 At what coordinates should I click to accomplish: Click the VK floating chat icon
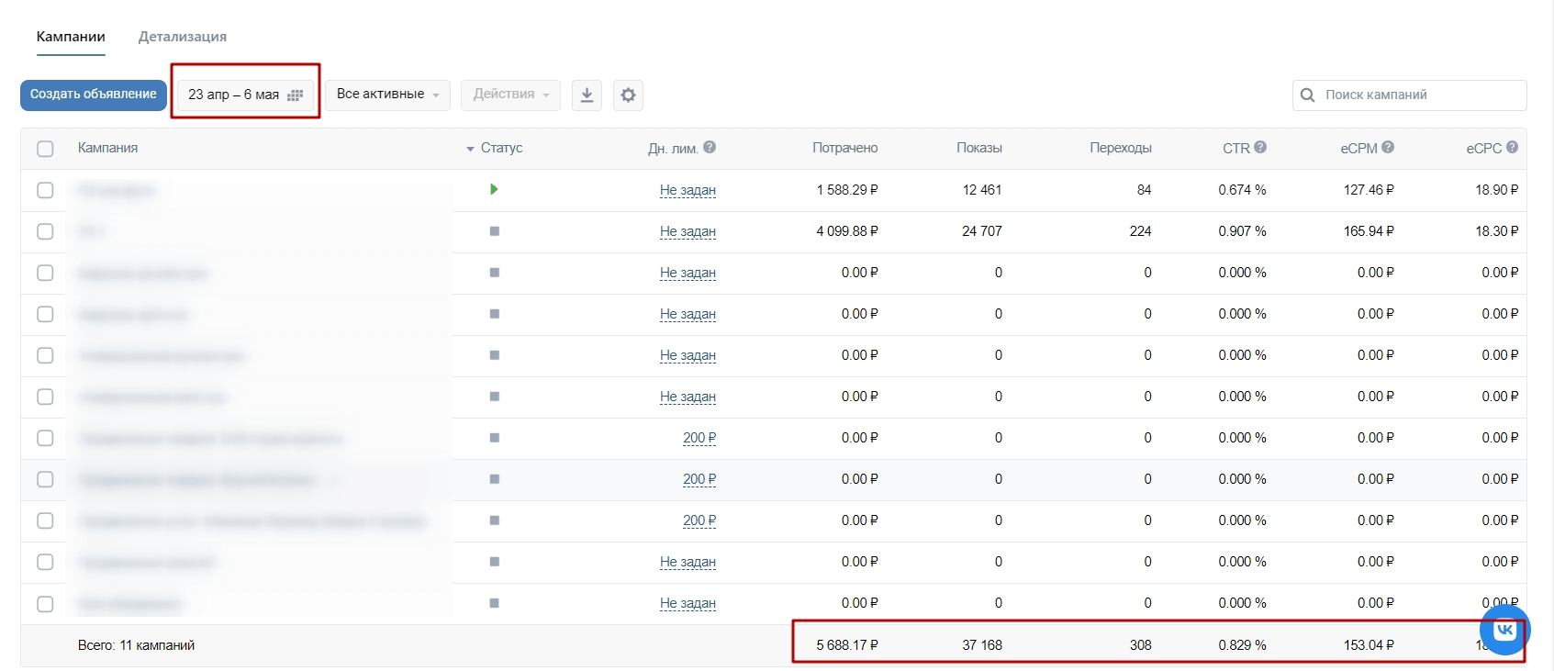(1504, 630)
